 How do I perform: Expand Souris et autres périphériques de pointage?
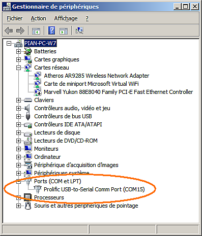point(18,206)
